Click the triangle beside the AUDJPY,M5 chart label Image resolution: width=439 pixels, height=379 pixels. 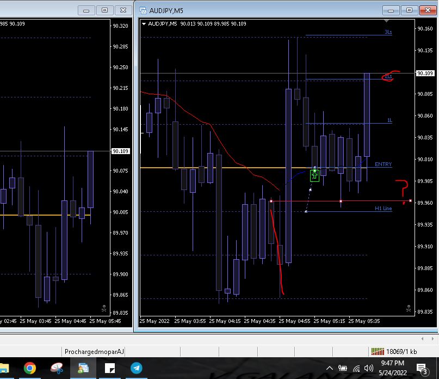pos(144,24)
